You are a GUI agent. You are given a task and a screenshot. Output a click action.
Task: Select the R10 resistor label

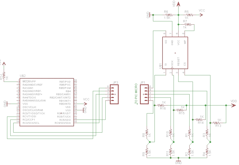tap(167, 134)
